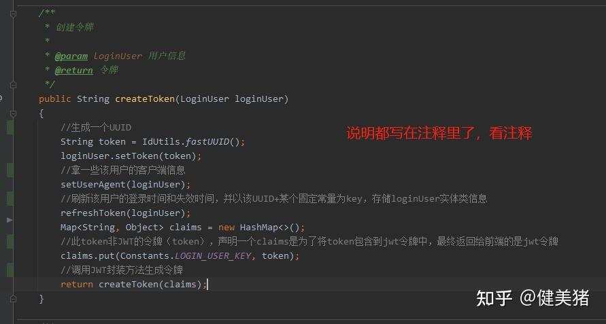The width and height of the screenshot is (606, 324).
Task: Click the "//拿一些该用户的客户端信息" comment
Action: pos(123,170)
